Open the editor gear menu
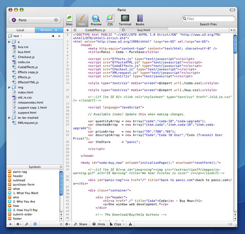This screenshot has width=245, height=234. pyautogui.click(x=68, y=224)
